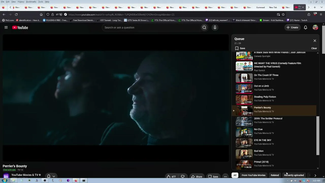Open the History menu

21,2
